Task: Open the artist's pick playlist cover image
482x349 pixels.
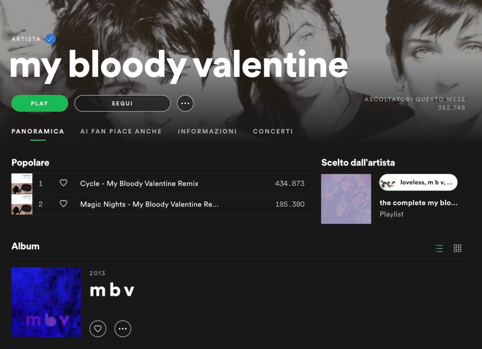Action: click(346, 199)
